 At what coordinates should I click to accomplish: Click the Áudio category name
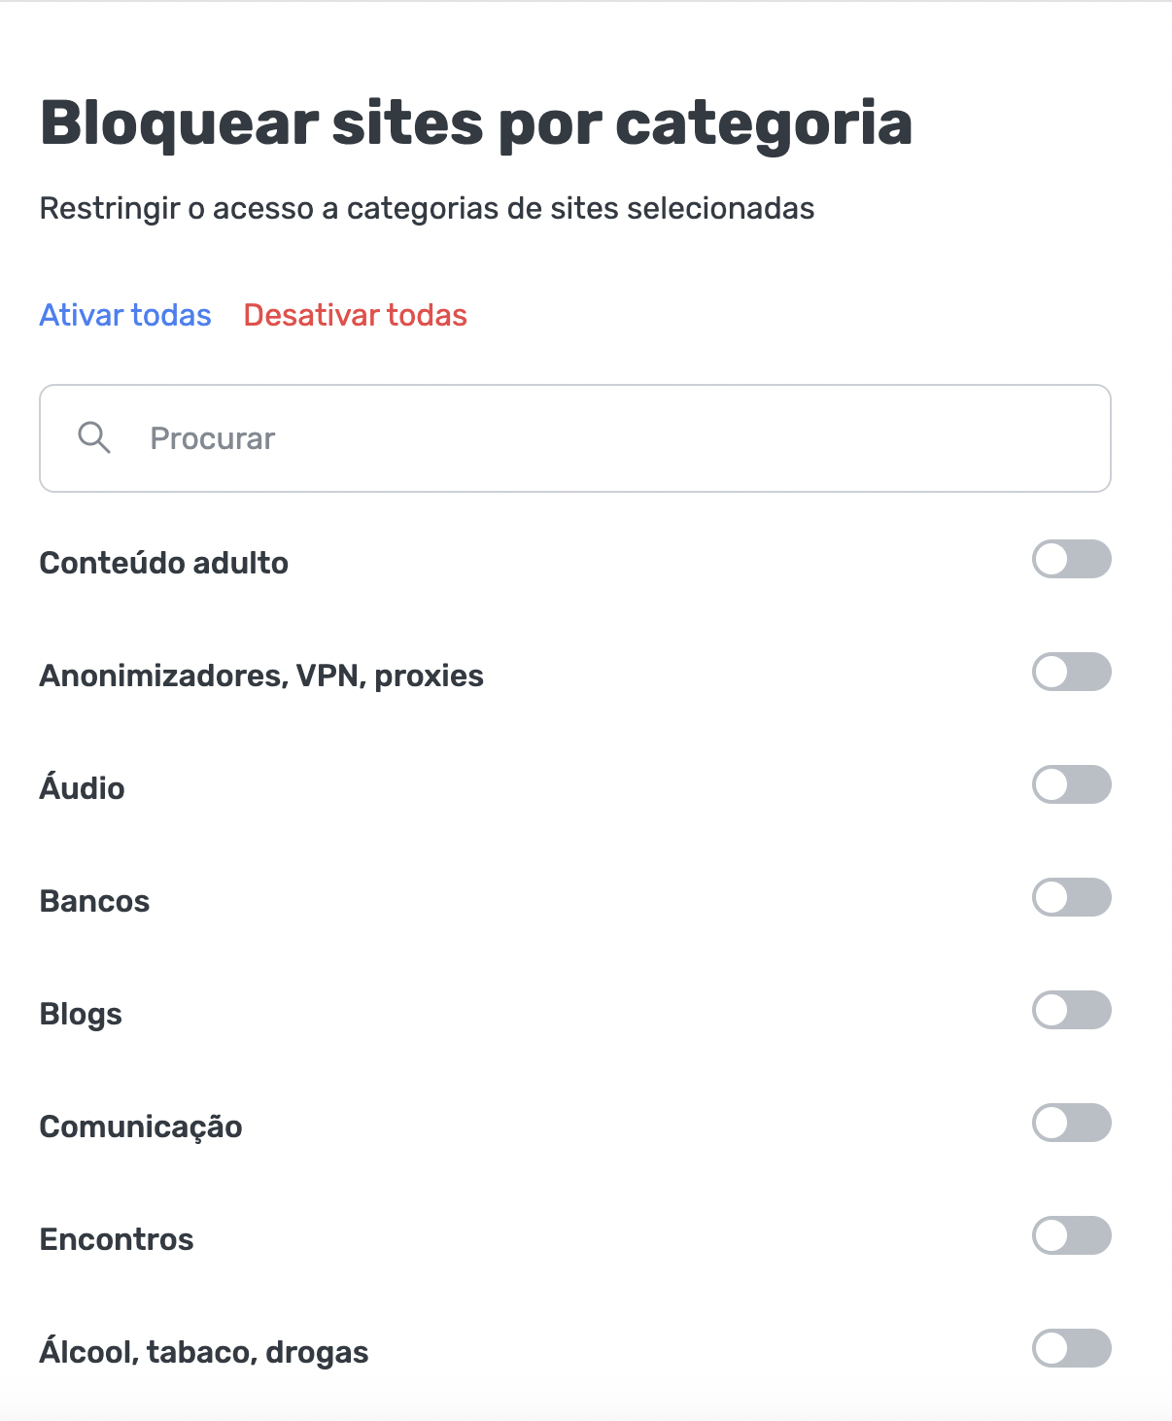point(82,787)
